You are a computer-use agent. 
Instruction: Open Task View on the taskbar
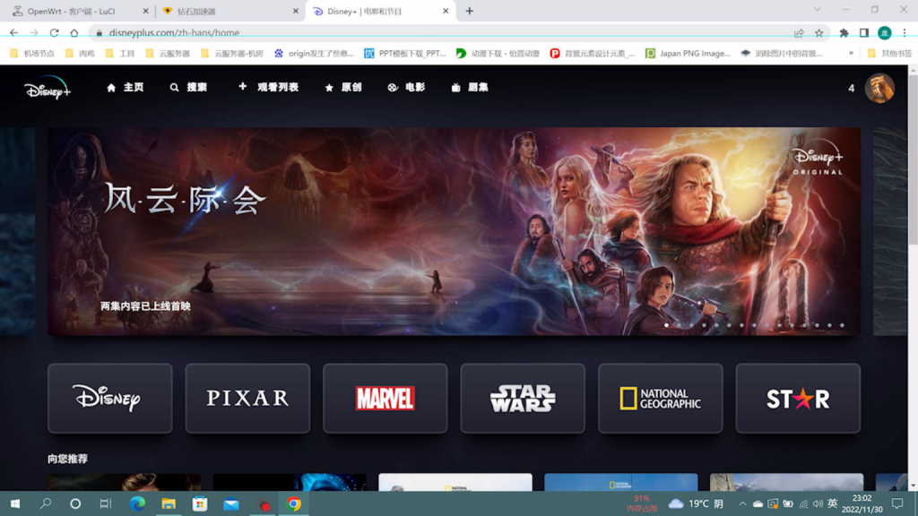pos(106,503)
